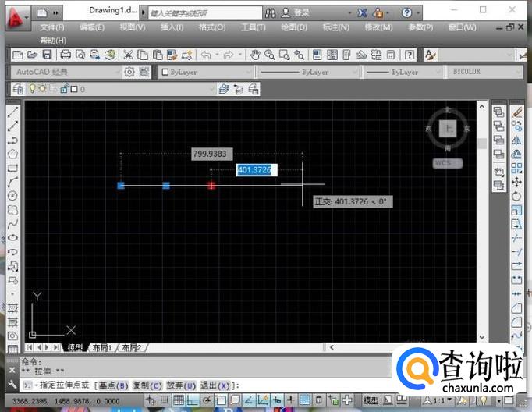Select the Polygon draw tool
This screenshot has width=532, height=412.
(x=12, y=154)
